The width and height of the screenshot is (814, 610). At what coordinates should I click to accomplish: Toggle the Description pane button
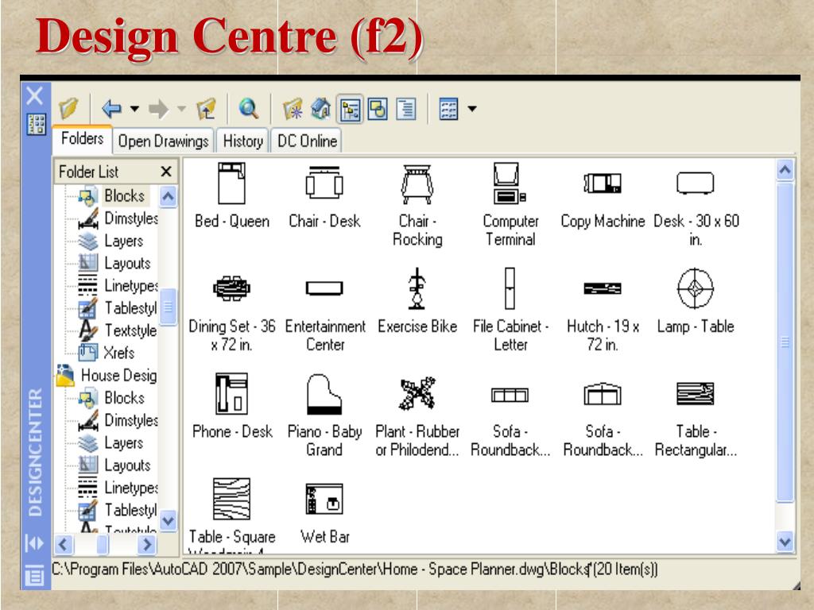click(x=406, y=108)
